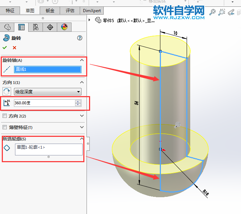Screen dimensions: 241x214
Task: Click the sketch origin point in the model
Action: [x=160, y=149]
